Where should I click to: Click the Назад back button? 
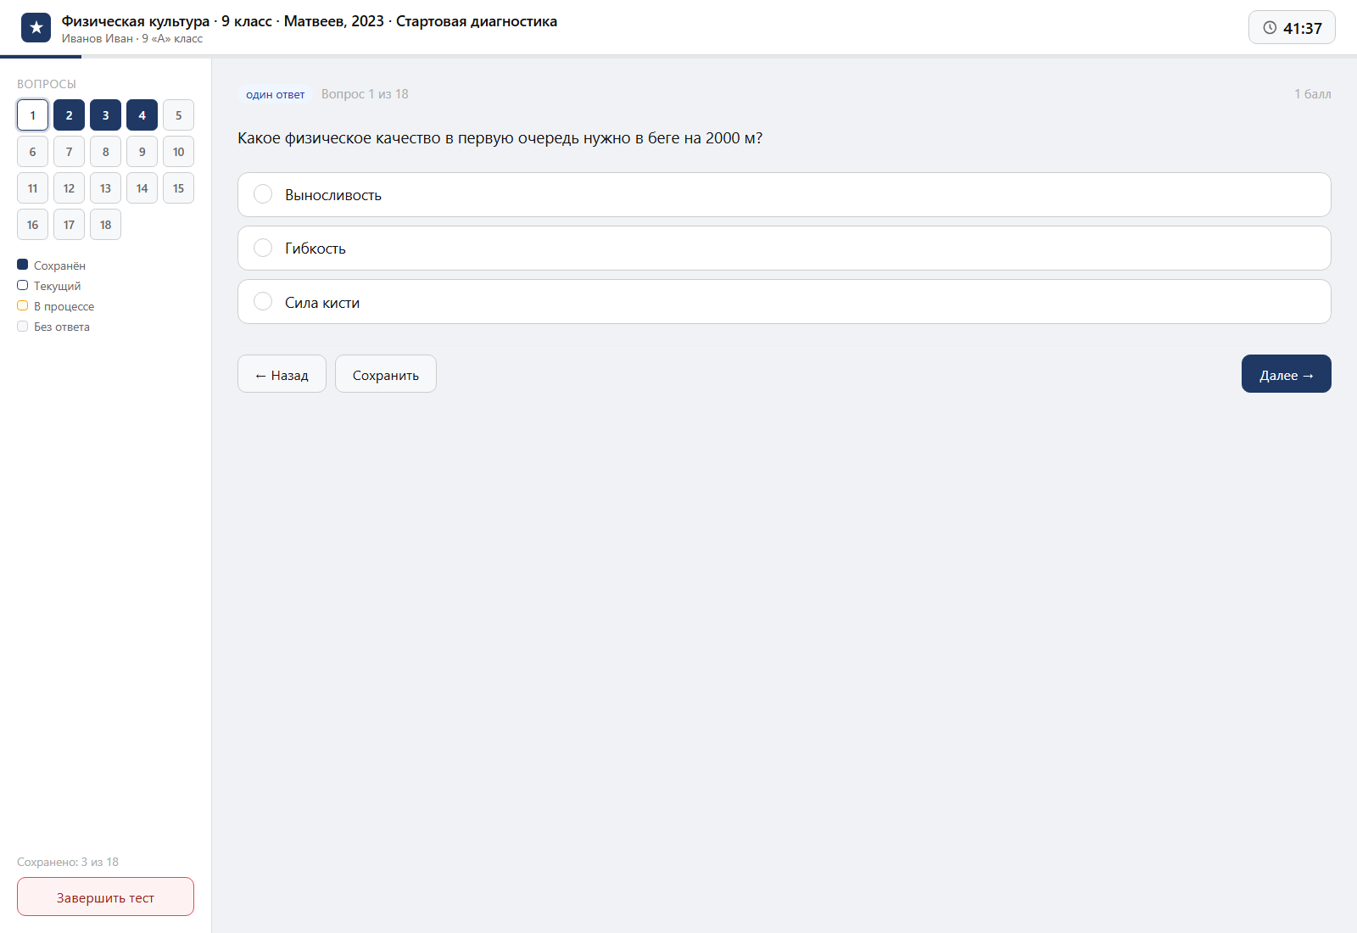(x=282, y=374)
